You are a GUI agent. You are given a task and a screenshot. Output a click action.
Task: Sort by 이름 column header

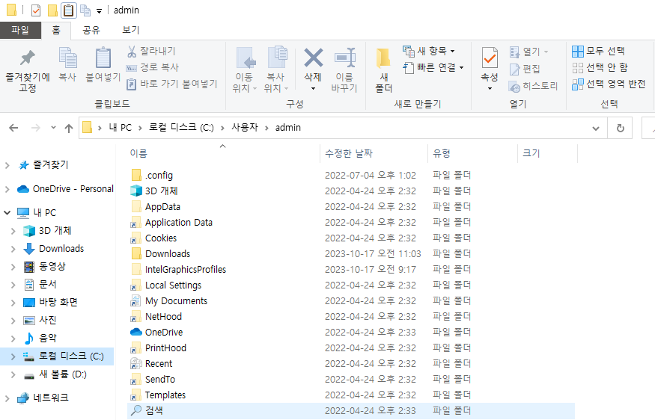(138, 153)
